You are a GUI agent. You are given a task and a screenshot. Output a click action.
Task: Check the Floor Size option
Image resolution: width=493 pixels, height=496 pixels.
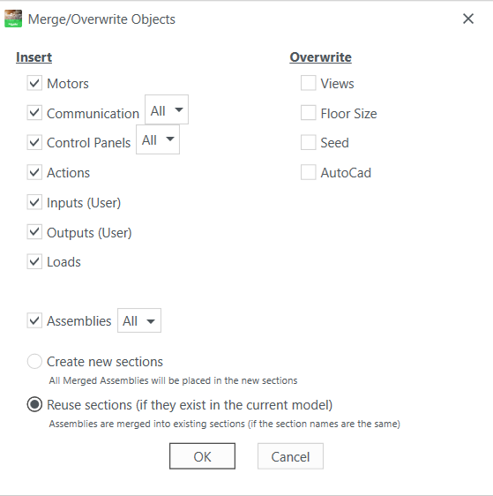(308, 113)
